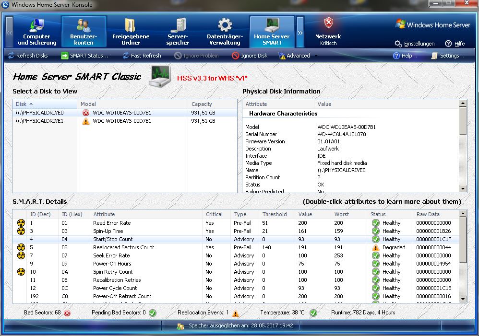479x336 pixels.
Task: Open the Freigegebene Ordner tab
Action: pos(131,32)
